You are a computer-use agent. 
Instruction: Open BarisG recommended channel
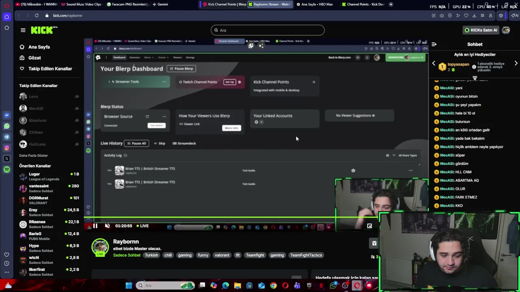click(49, 236)
